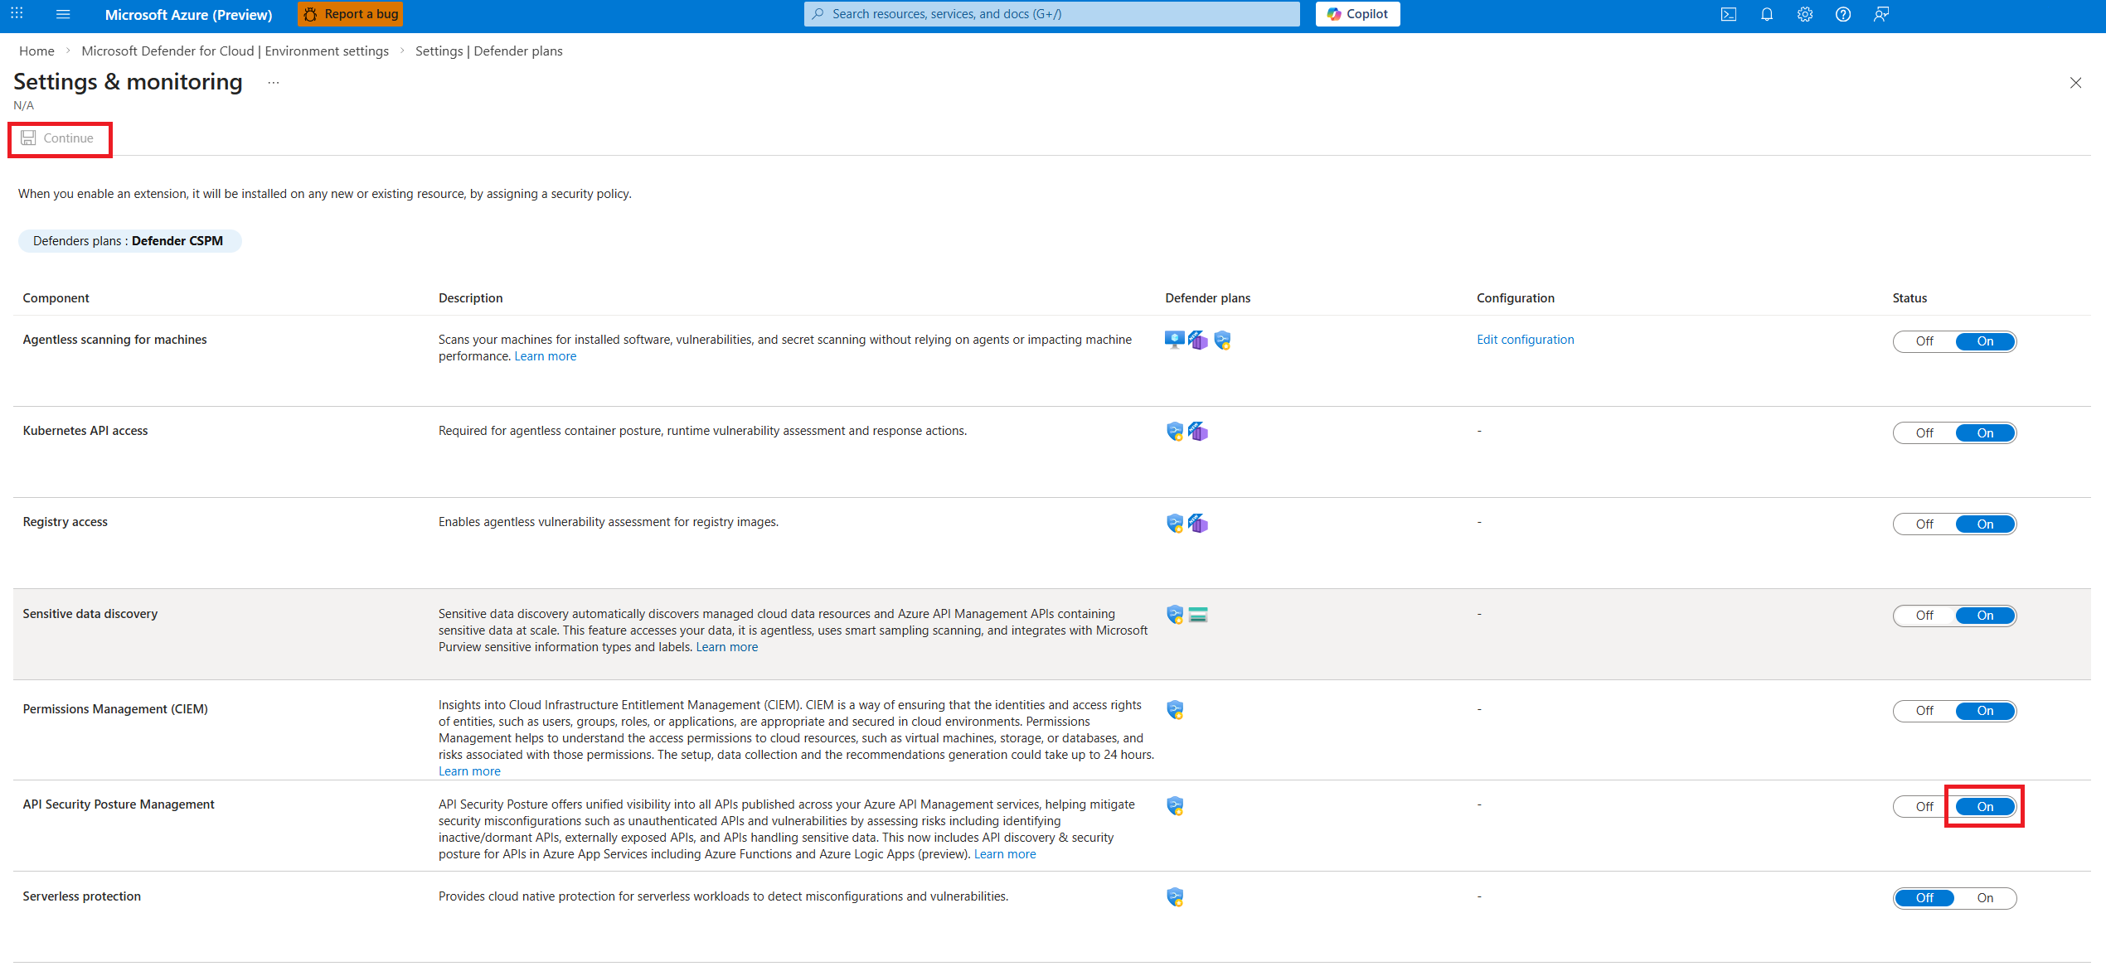
Task: Click Learn more under Permissions Management
Action: click(x=469, y=771)
